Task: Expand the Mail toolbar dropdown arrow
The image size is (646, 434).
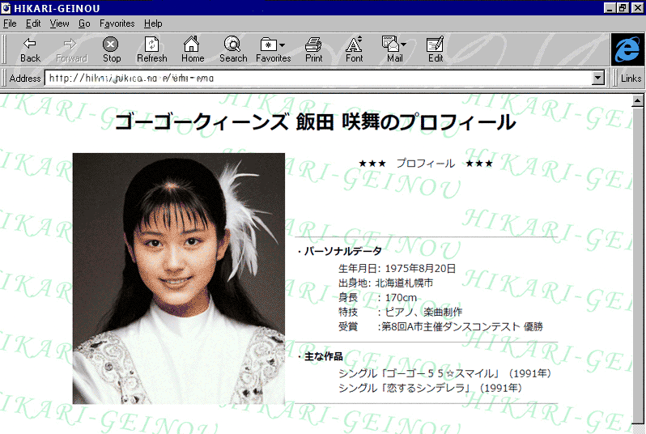Action: pos(403,45)
